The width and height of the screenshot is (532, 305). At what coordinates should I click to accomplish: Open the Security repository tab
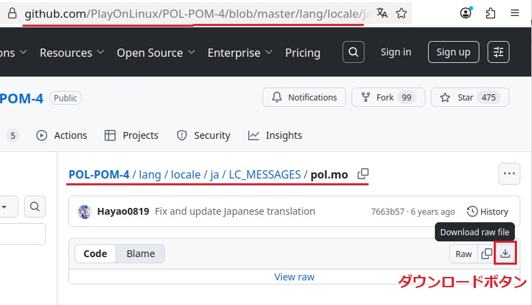pyautogui.click(x=204, y=135)
